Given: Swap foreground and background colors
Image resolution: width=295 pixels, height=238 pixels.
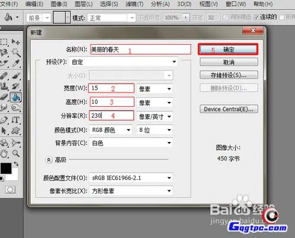Looking at the screenshot, I should (16, 164).
